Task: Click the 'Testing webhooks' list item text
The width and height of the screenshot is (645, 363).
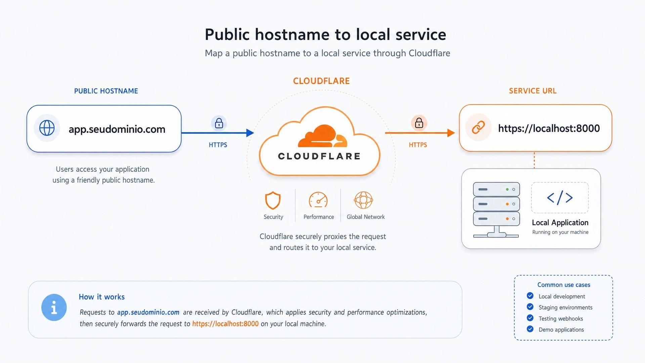Action: 561,319
